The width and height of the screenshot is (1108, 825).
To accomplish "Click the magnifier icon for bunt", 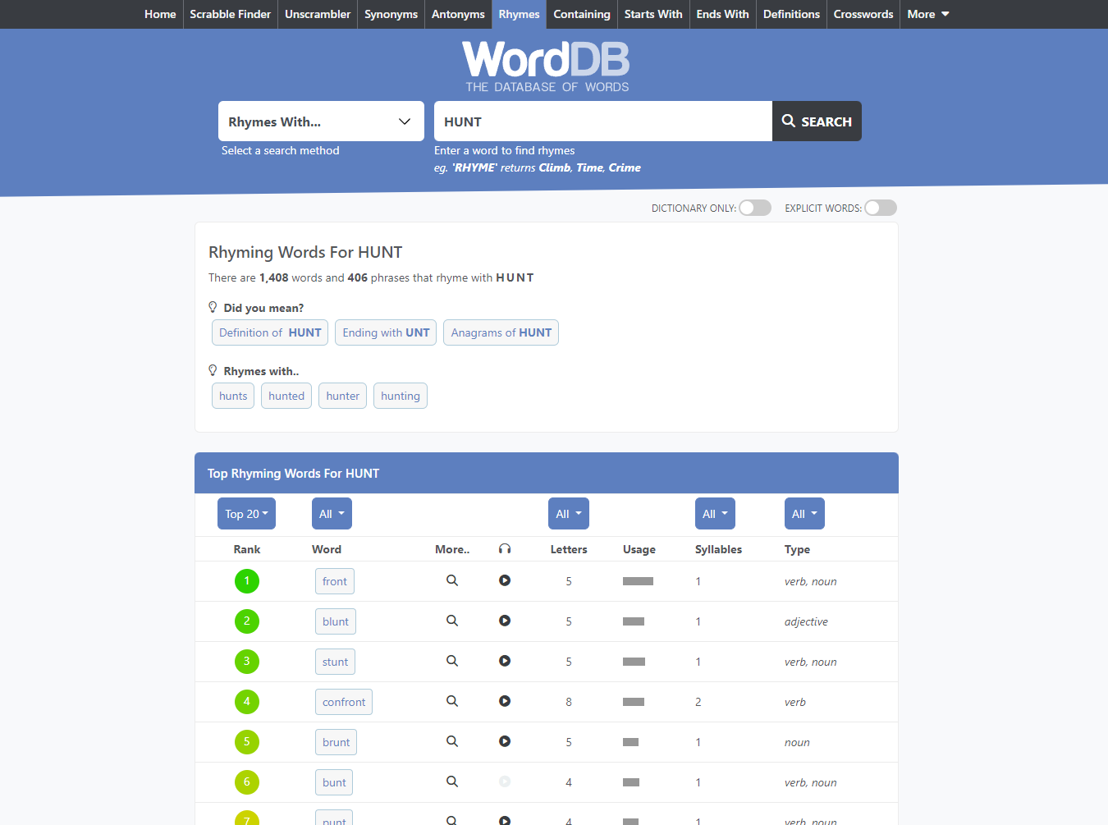I will click(x=452, y=781).
